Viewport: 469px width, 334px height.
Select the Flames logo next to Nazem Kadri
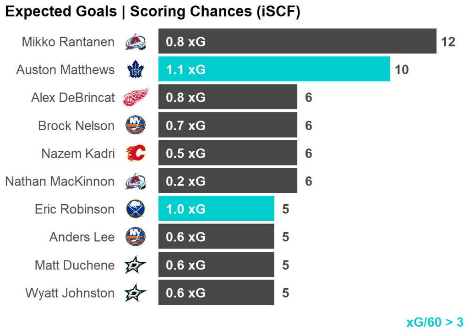(x=136, y=154)
